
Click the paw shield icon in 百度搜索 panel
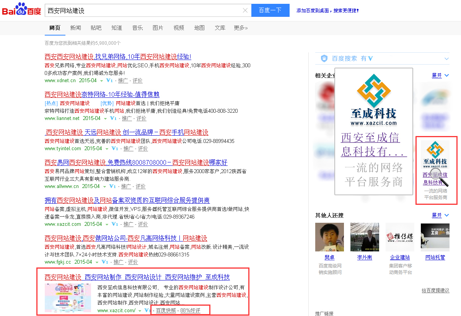(324, 58)
